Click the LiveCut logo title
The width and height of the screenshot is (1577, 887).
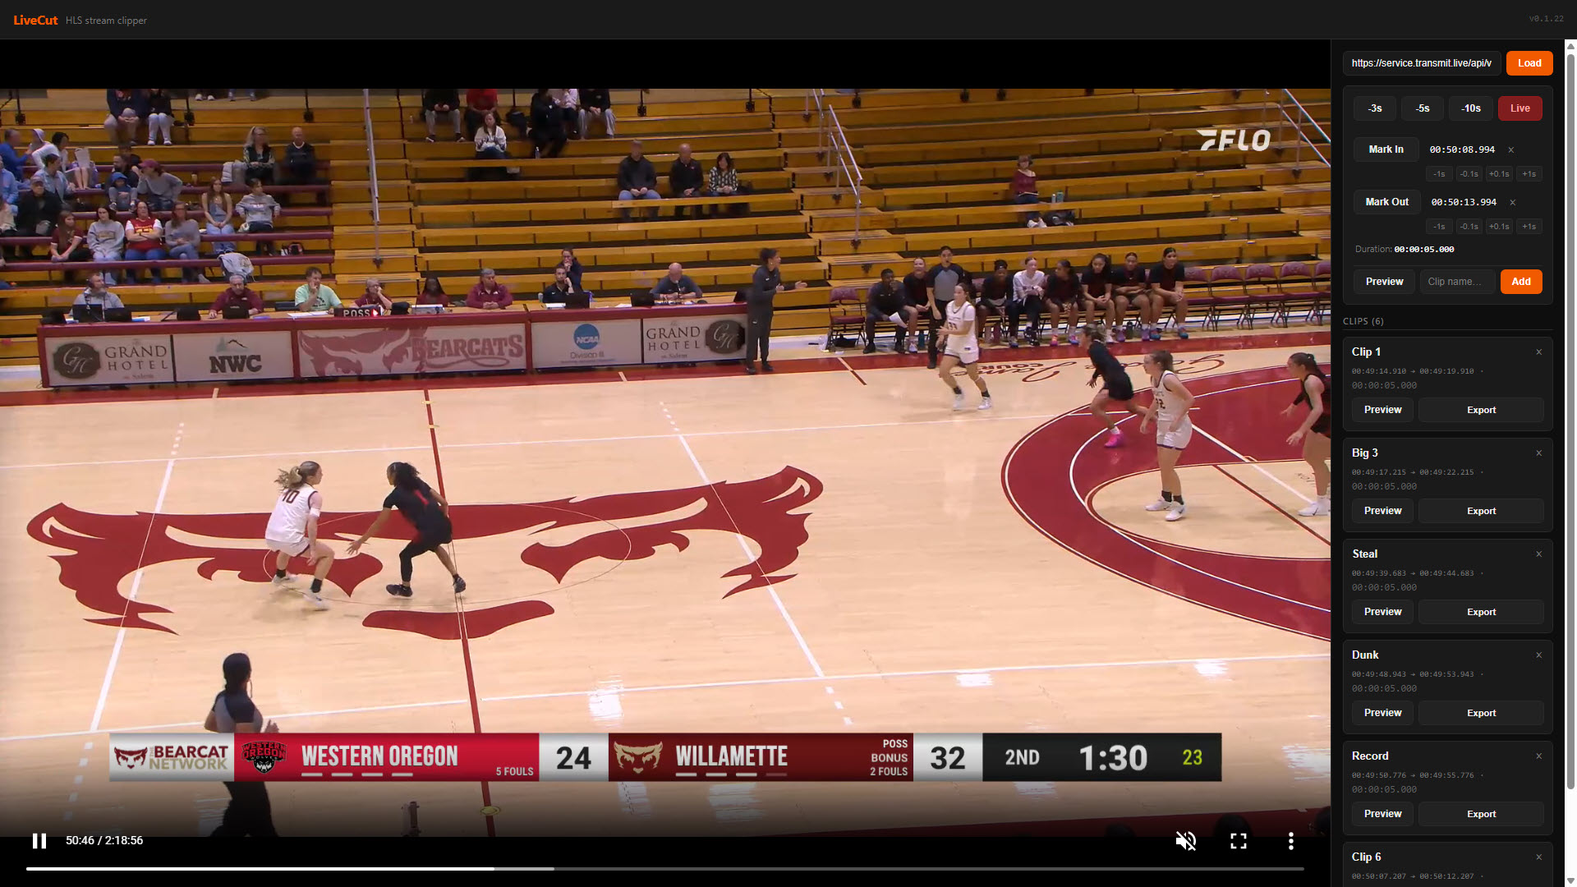tap(35, 20)
